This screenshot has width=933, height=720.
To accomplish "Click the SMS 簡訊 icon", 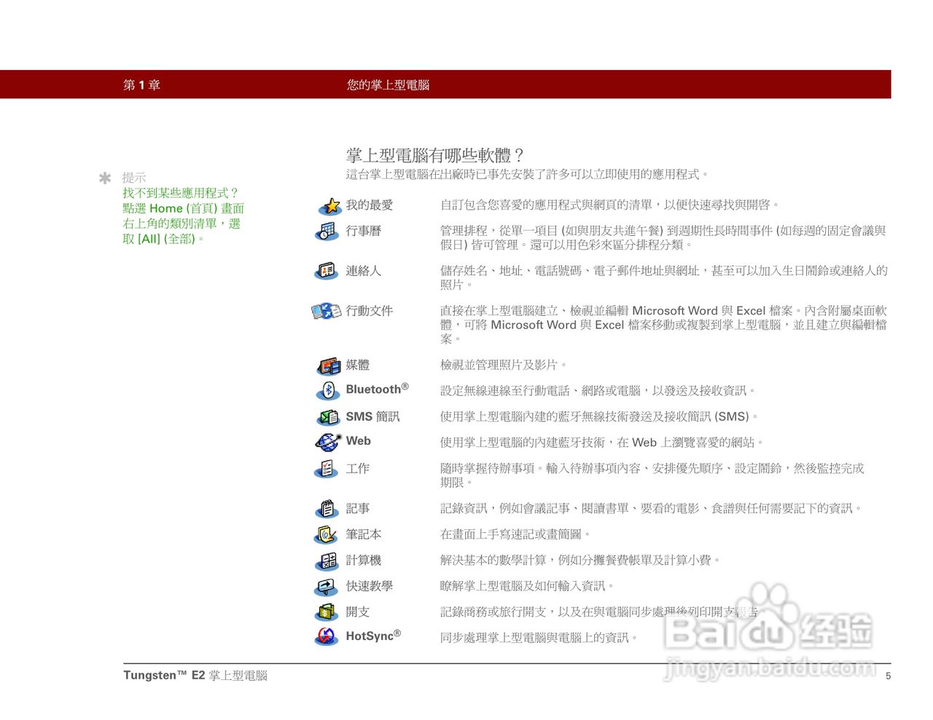I will pos(328,417).
